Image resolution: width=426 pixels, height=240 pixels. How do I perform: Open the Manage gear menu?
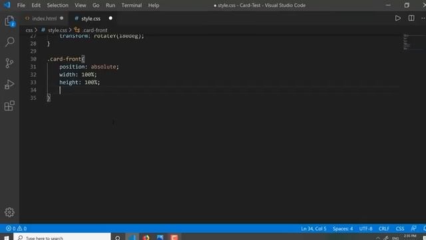[x=9, y=212]
